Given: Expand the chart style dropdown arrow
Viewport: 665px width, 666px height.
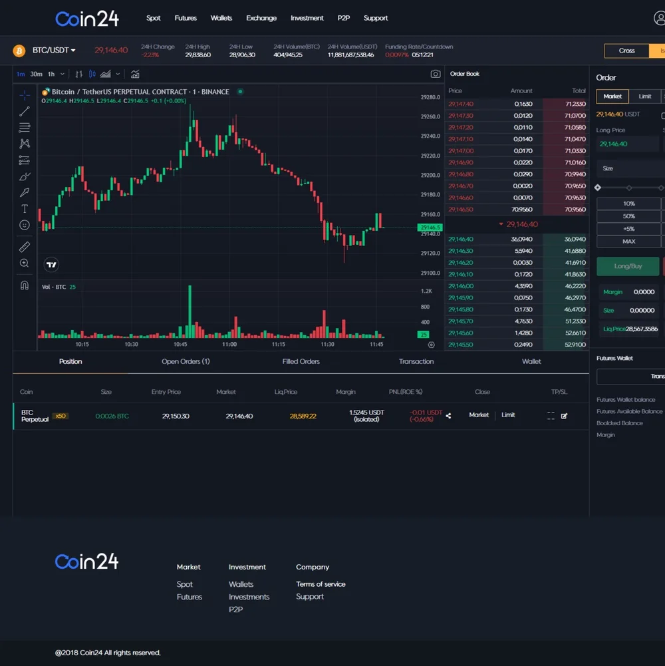Looking at the screenshot, I should [x=118, y=74].
